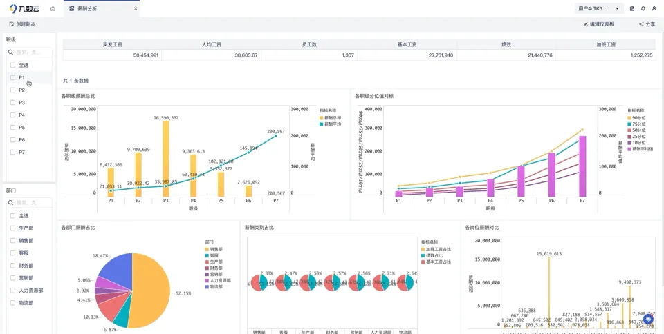Image resolution: width=664 pixels, height=334 pixels.
Task: Tick the P1 checkbox
Action: tap(12, 77)
